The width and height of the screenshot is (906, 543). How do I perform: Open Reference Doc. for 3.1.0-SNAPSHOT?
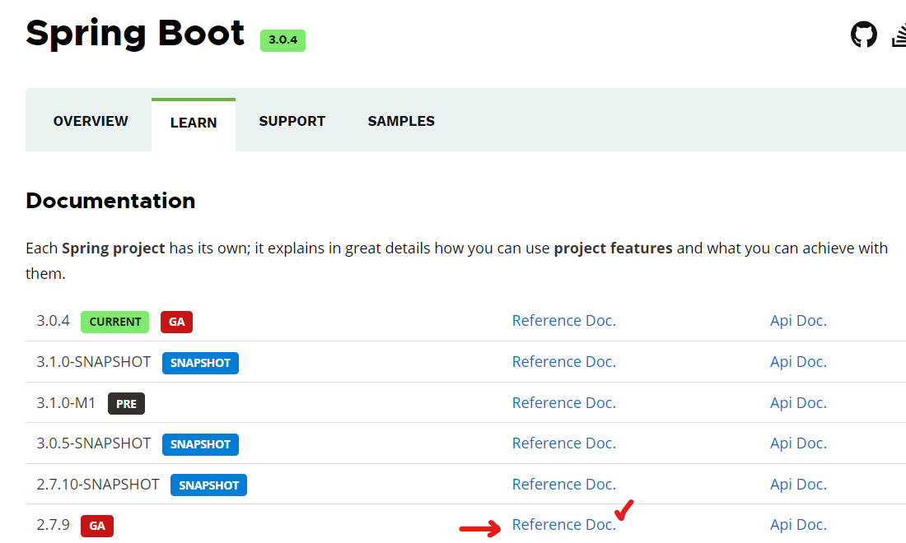[x=564, y=362]
